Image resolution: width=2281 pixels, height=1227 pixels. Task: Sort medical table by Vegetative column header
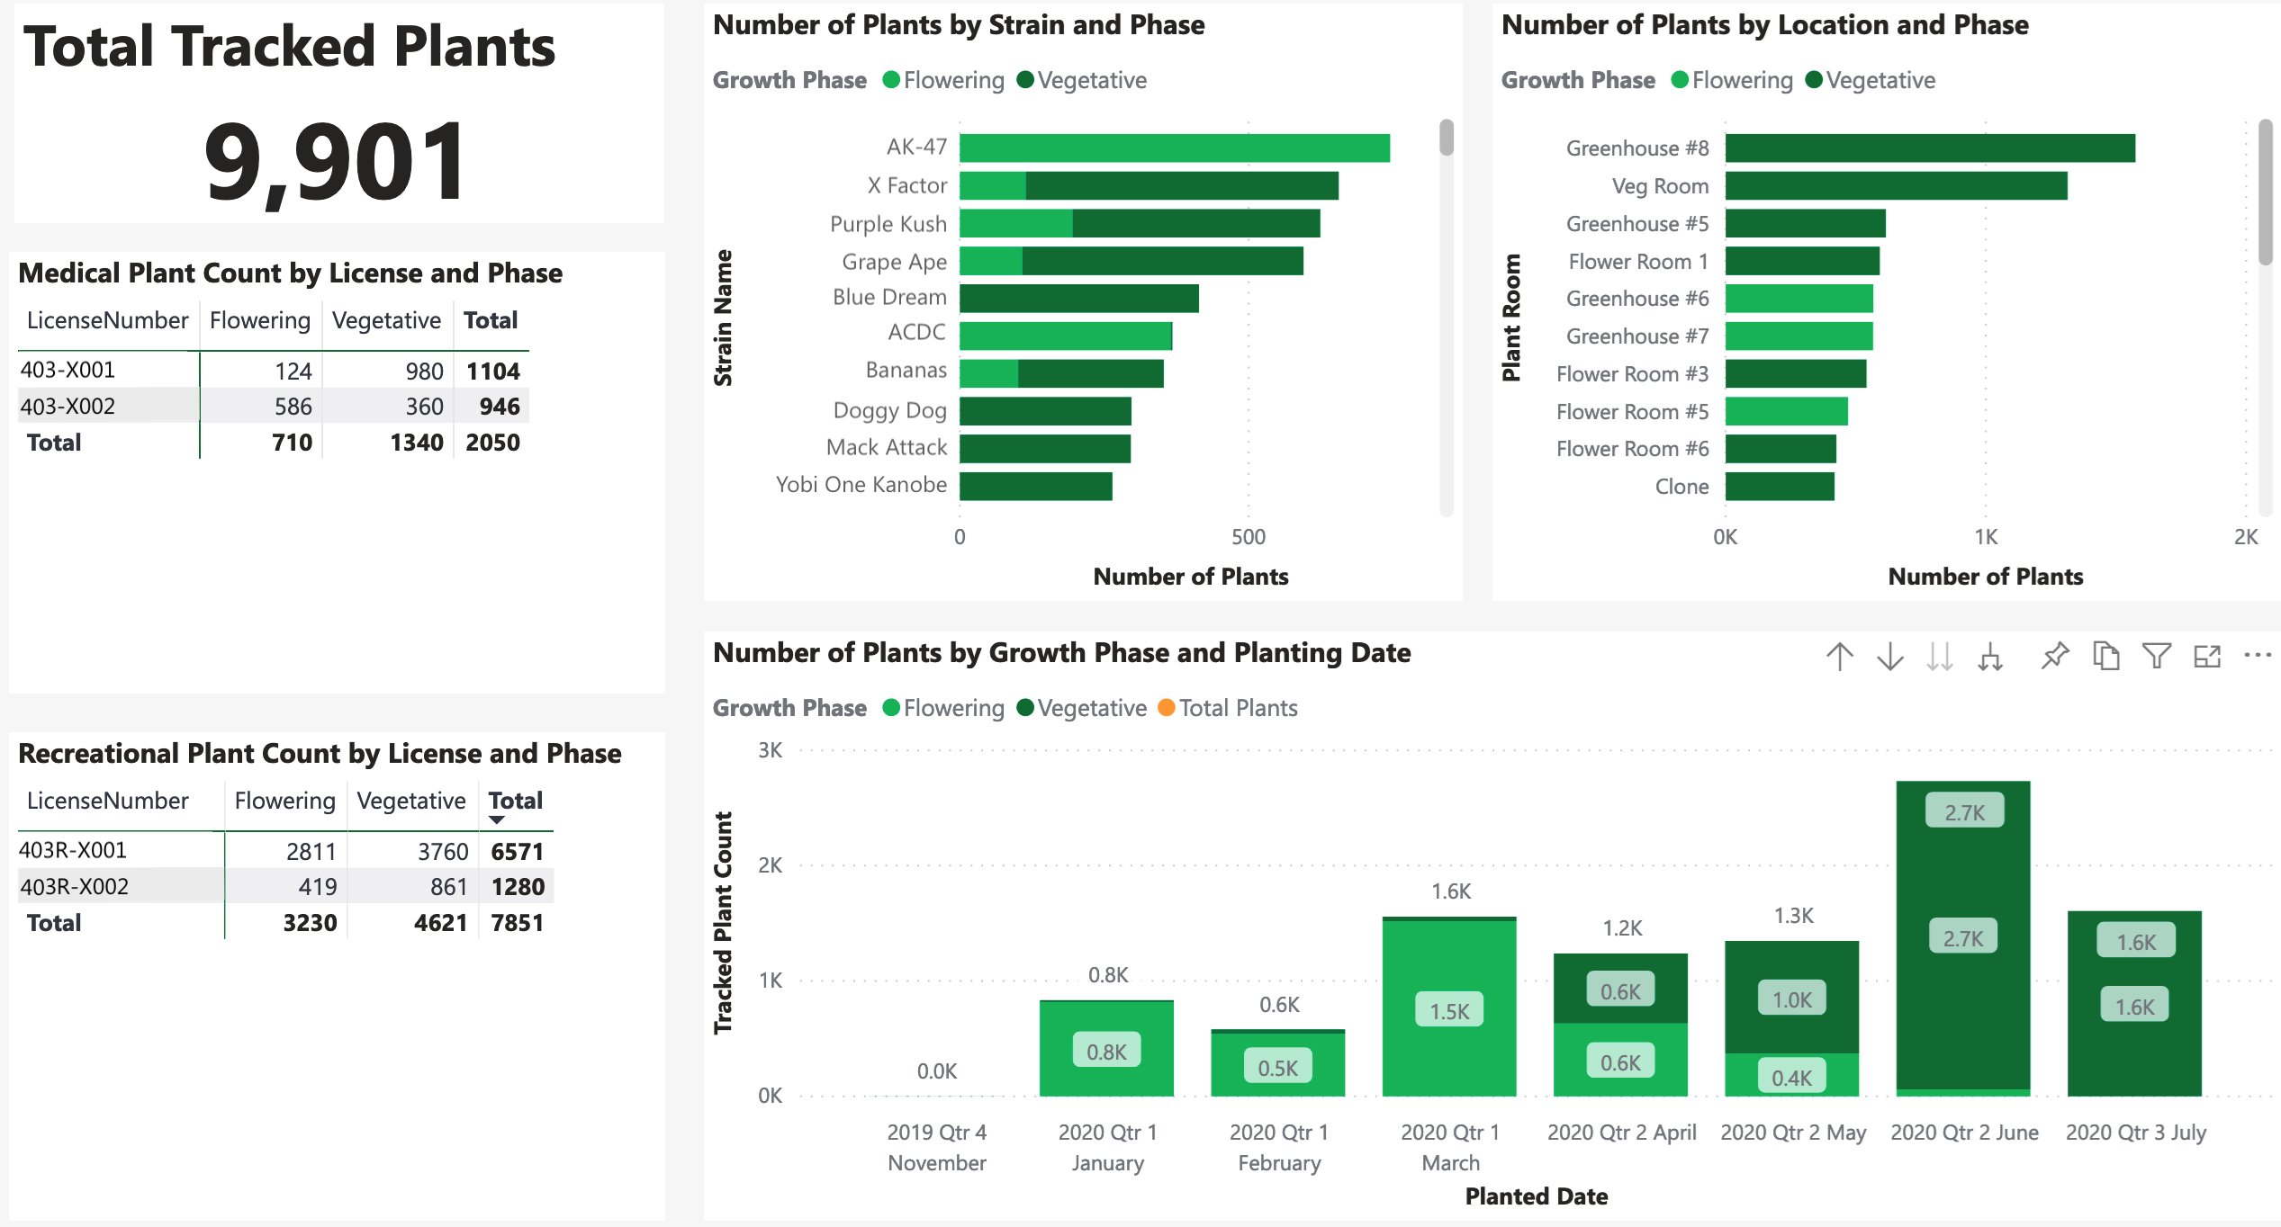coord(386,320)
